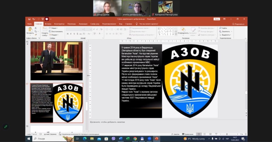272x142 pixels.
Task: Switch to Reading view in status bar
Action: click(210, 134)
